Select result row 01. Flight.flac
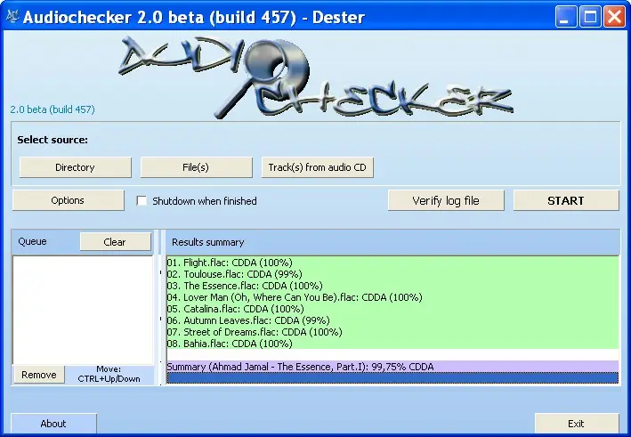Viewport: 631px width, 437px height. [392, 263]
